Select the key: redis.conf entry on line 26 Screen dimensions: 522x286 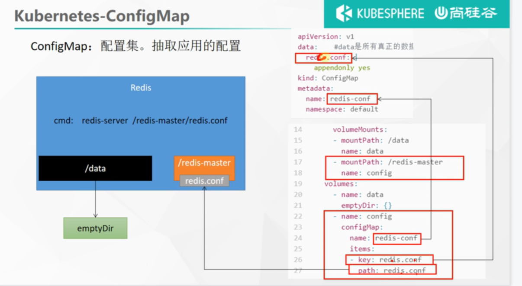pos(389,260)
